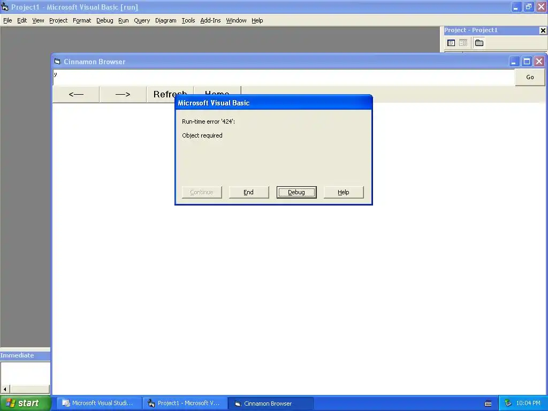Viewport: 548px width, 411px height.
Task: Click View Code icon in Project panel
Action: (451, 43)
